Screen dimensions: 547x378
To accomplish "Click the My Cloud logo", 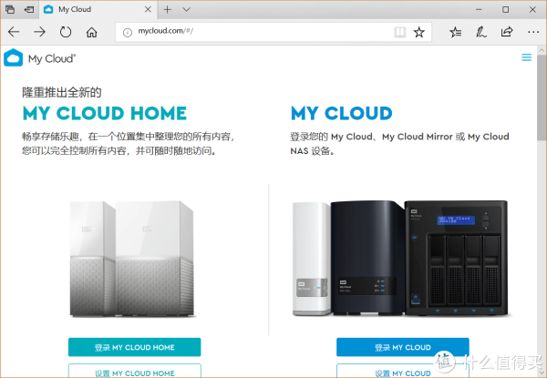I will click(x=40, y=57).
